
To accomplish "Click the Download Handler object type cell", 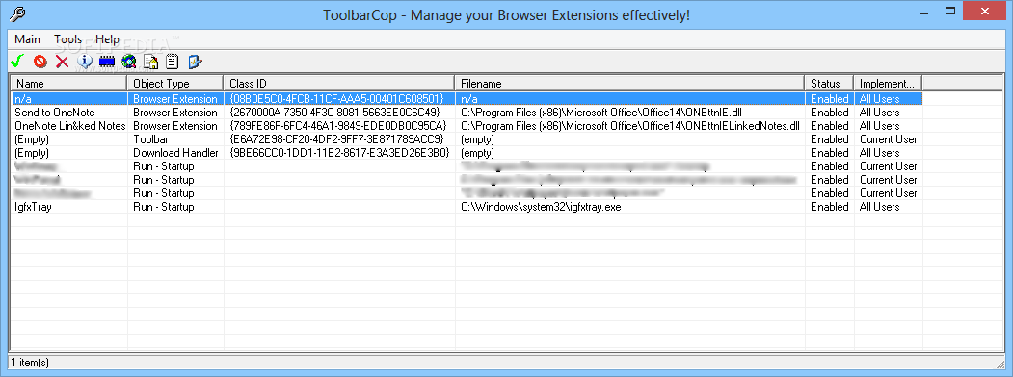I will (175, 153).
